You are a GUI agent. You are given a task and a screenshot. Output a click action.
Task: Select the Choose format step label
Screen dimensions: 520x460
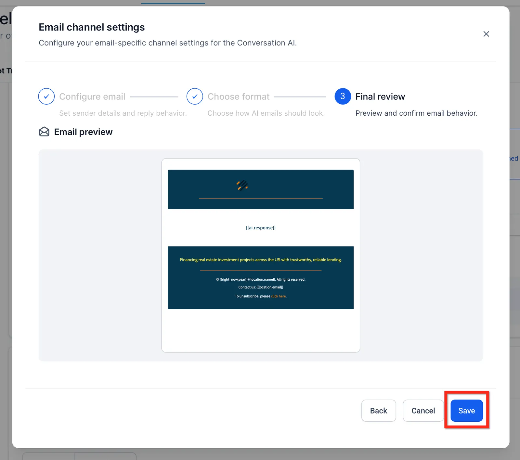point(239,96)
